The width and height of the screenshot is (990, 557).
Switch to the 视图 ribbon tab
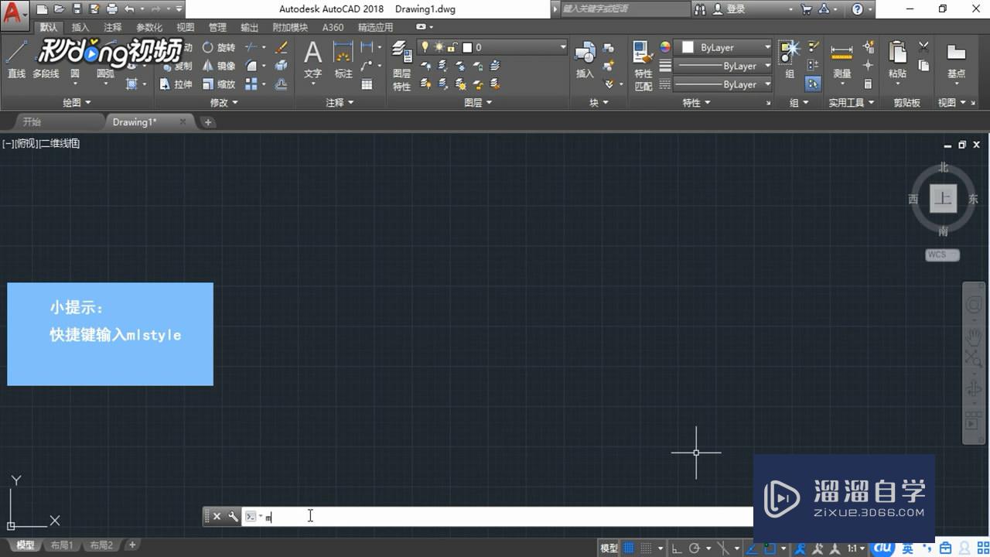pos(185,27)
